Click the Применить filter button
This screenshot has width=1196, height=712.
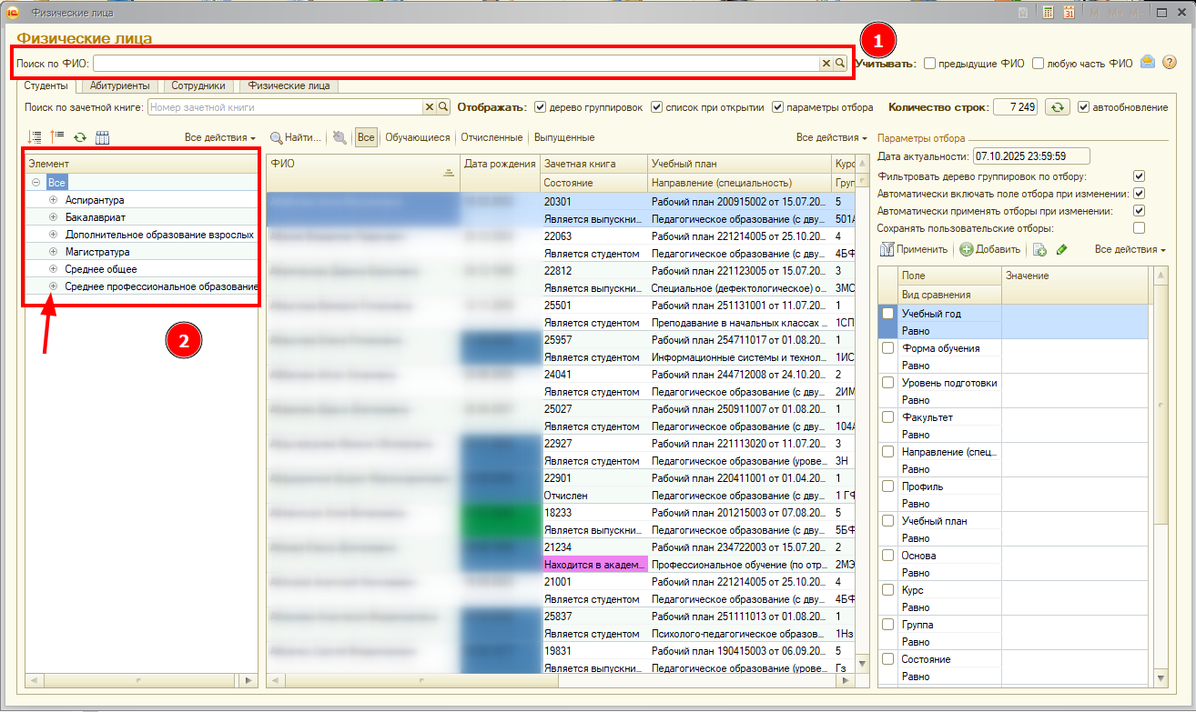[915, 249]
